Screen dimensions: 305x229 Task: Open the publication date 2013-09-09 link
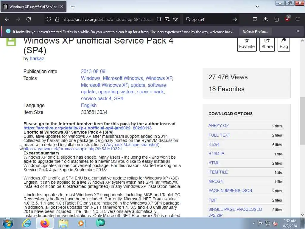[x=93, y=71]
